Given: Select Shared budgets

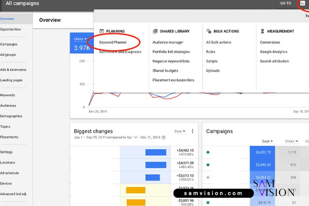Looking at the screenshot, I should (165, 70).
